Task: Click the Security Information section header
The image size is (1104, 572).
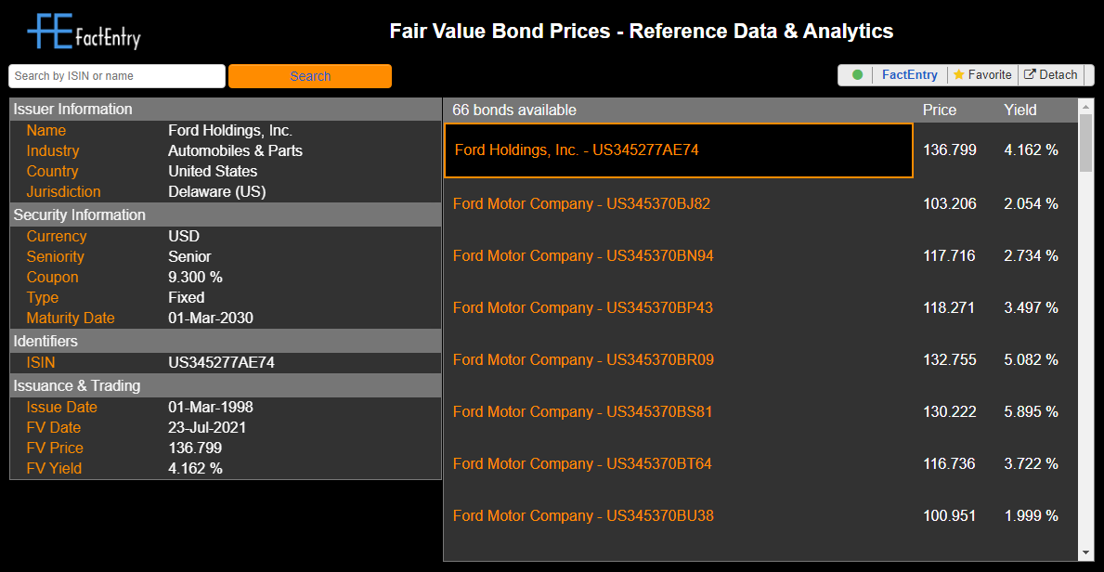Action: tap(226, 214)
